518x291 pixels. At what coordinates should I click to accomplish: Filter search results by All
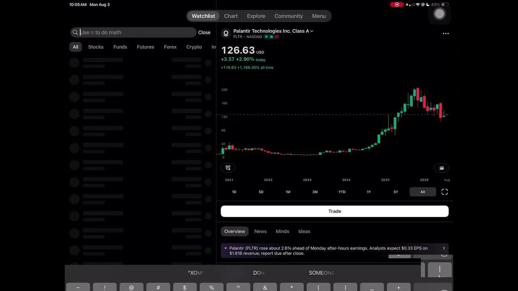coord(76,47)
